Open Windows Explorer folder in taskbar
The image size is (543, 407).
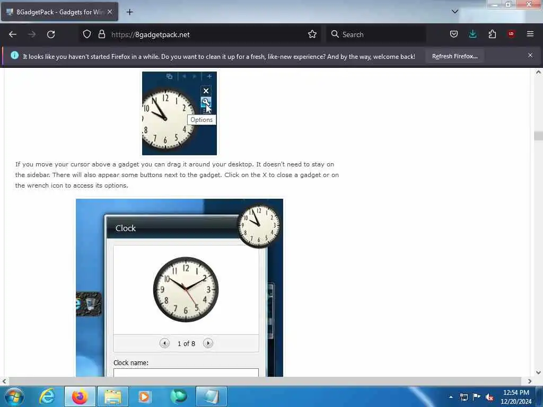pos(113,396)
